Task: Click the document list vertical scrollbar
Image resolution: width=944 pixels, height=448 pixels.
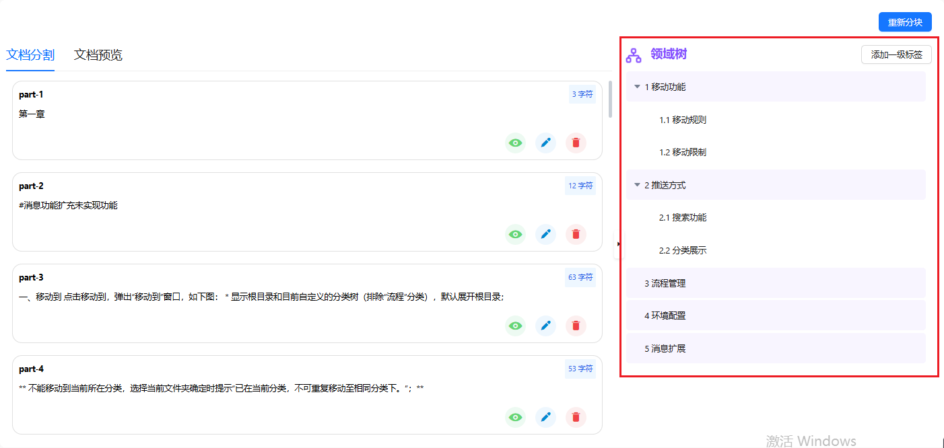Action: (x=610, y=100)
